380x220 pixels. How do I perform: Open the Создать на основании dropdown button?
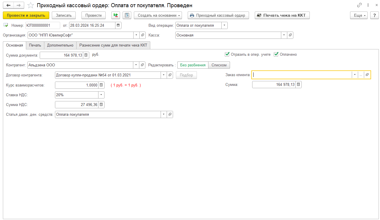coord(158,15)
